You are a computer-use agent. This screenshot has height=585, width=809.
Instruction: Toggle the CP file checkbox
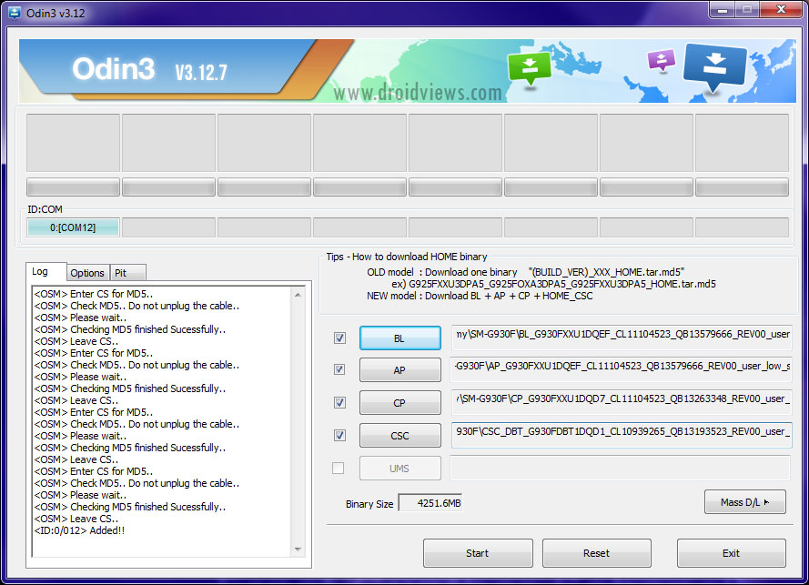point(339,402)
